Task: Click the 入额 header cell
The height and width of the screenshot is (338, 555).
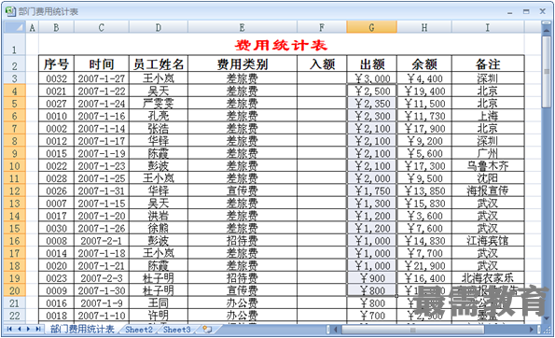Action: [x=322, y=64]
